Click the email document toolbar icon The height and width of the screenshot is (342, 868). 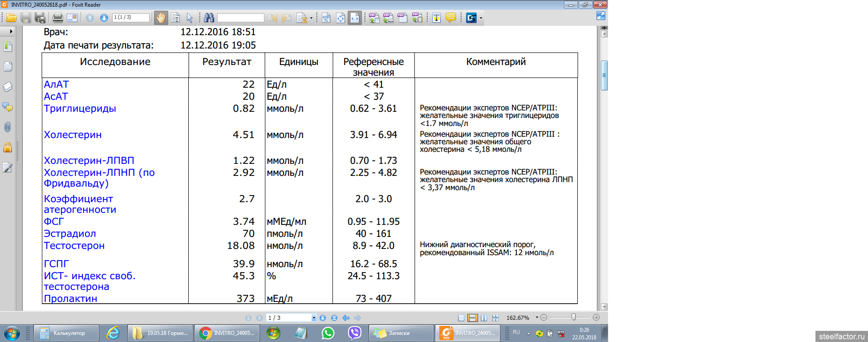click(x=72, y=18)
